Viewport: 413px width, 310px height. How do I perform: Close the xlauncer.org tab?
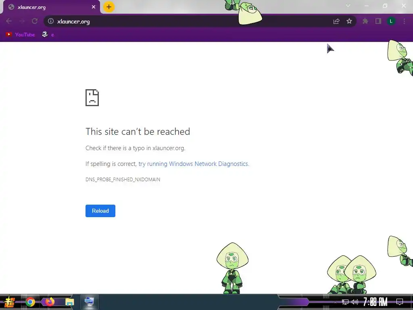94,7
